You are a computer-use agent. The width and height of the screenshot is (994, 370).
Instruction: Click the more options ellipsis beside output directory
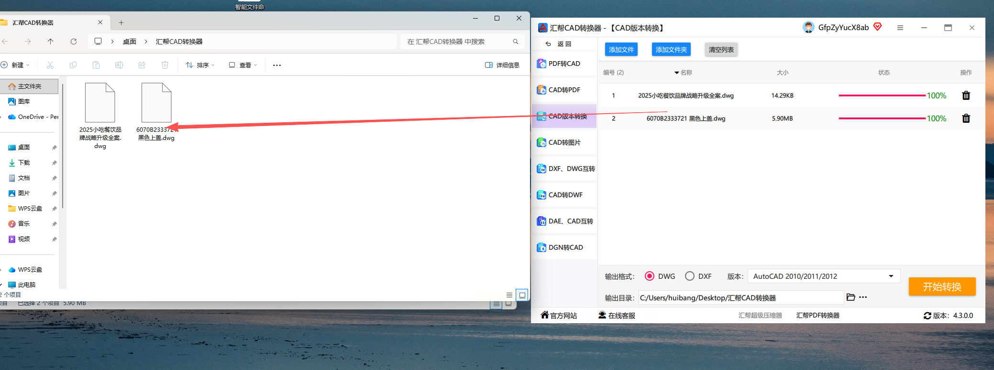(x=863, y=297)
